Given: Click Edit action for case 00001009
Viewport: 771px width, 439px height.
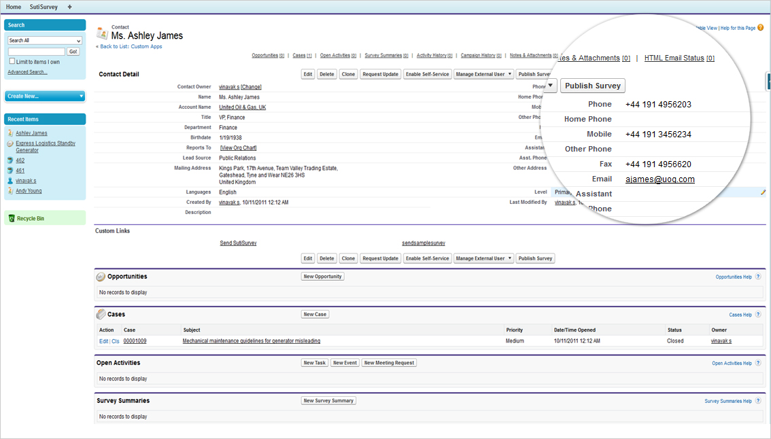Looking at the screenshot, I should pos(104,341).
